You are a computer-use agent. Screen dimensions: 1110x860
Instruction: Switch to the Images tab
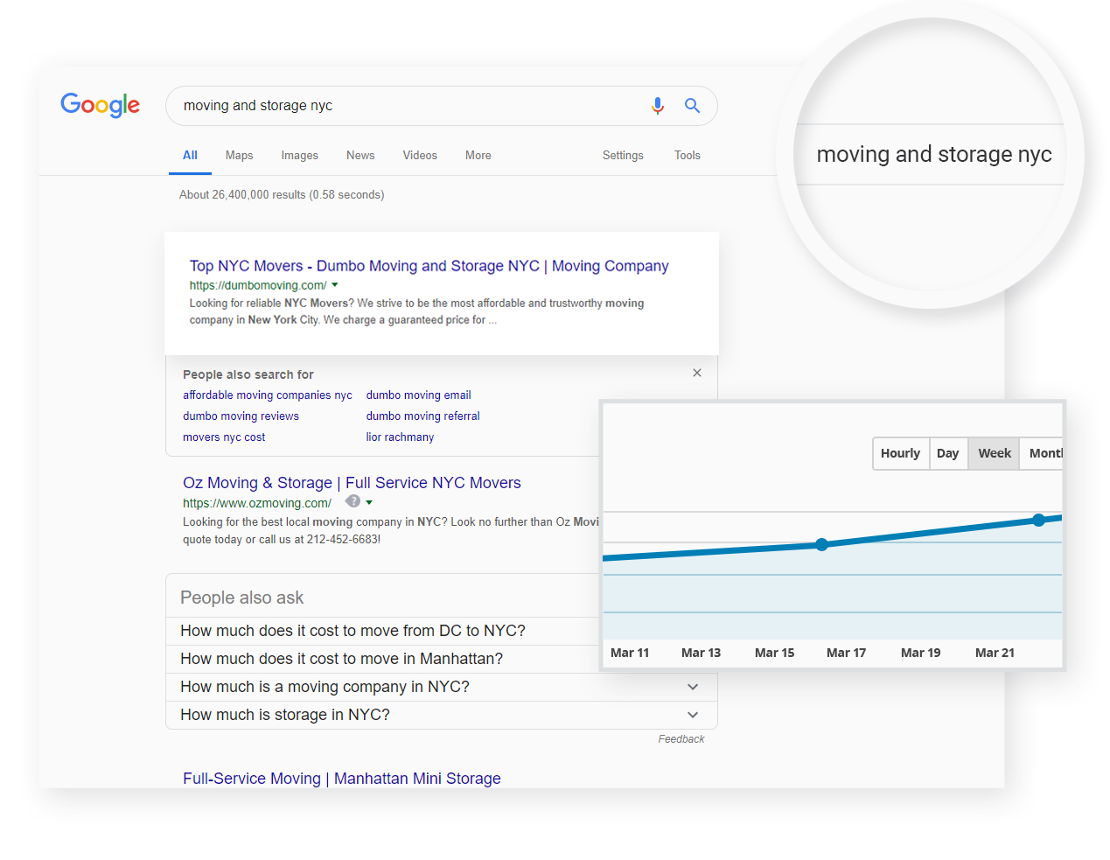[x=299, y=156]
